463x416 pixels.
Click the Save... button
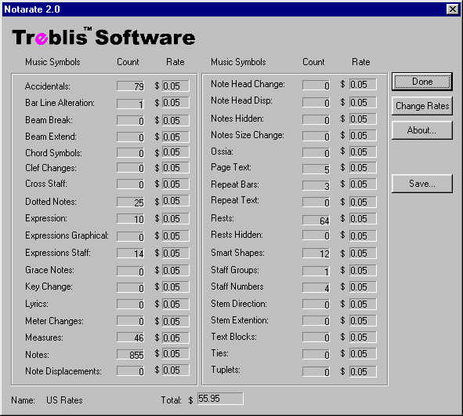click(x=422, y=184)
